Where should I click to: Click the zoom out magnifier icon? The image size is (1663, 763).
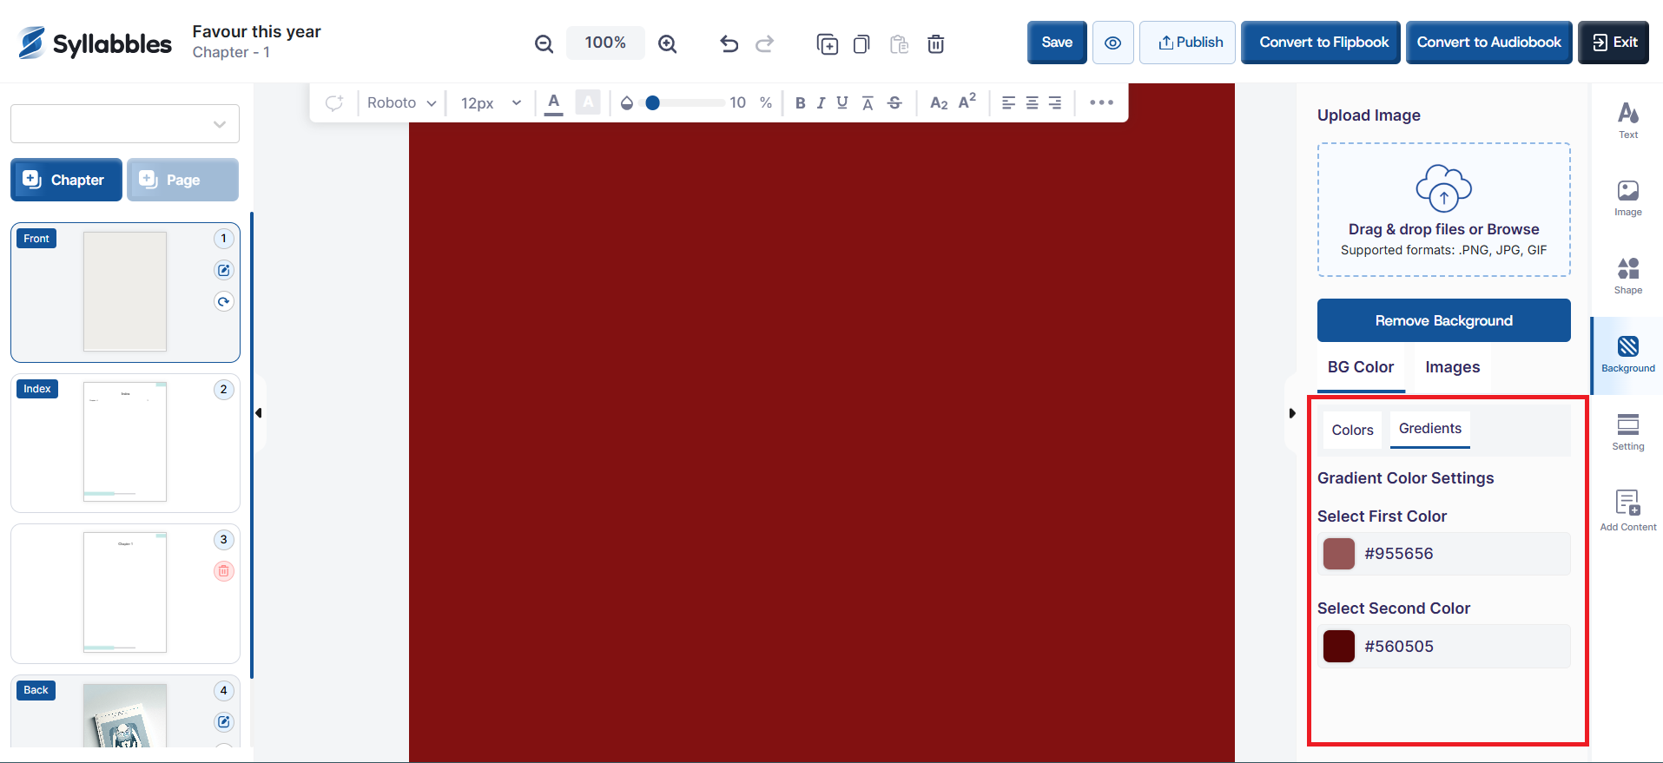pos(544,43)
